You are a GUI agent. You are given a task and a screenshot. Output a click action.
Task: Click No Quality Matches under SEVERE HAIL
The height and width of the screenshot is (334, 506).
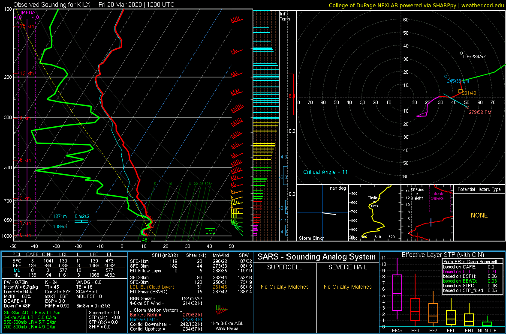click(348, 286)
